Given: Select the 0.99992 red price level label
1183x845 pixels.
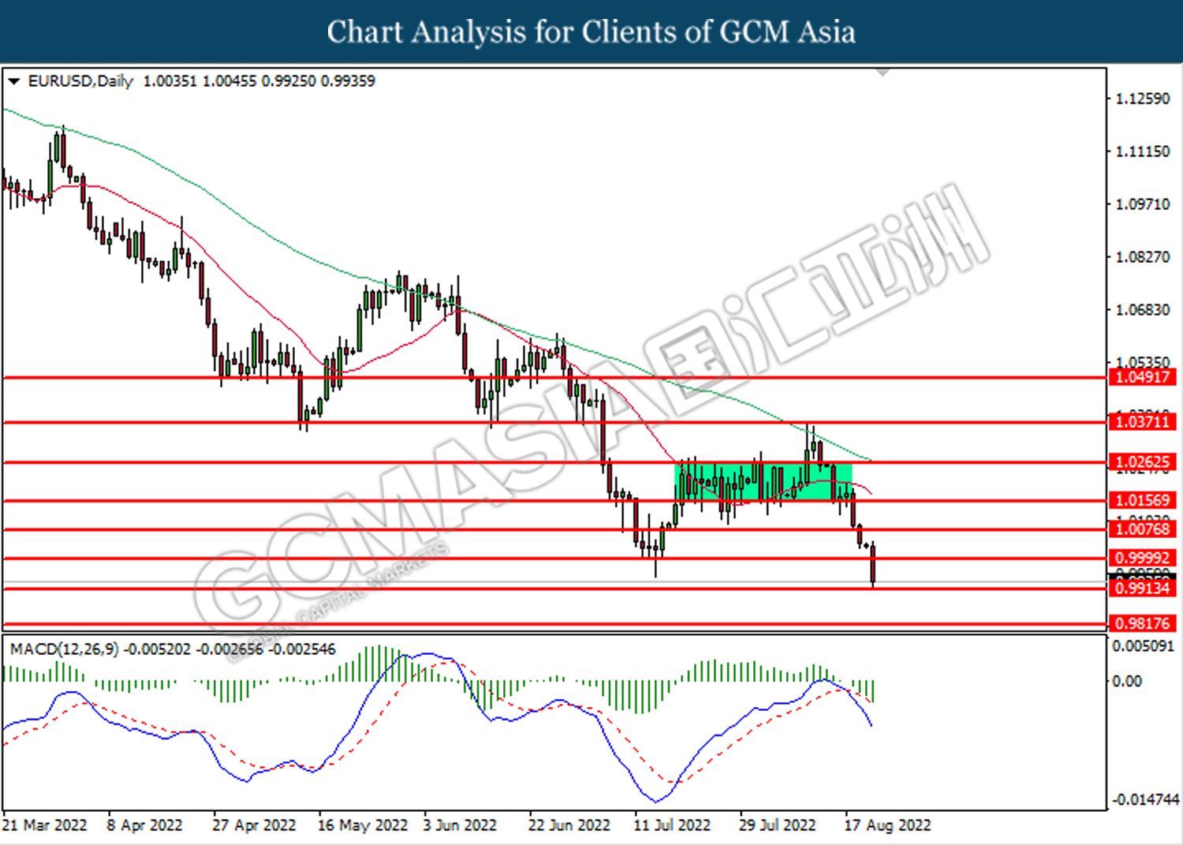Looking at the screenshot, I should tap(1143, 559).
